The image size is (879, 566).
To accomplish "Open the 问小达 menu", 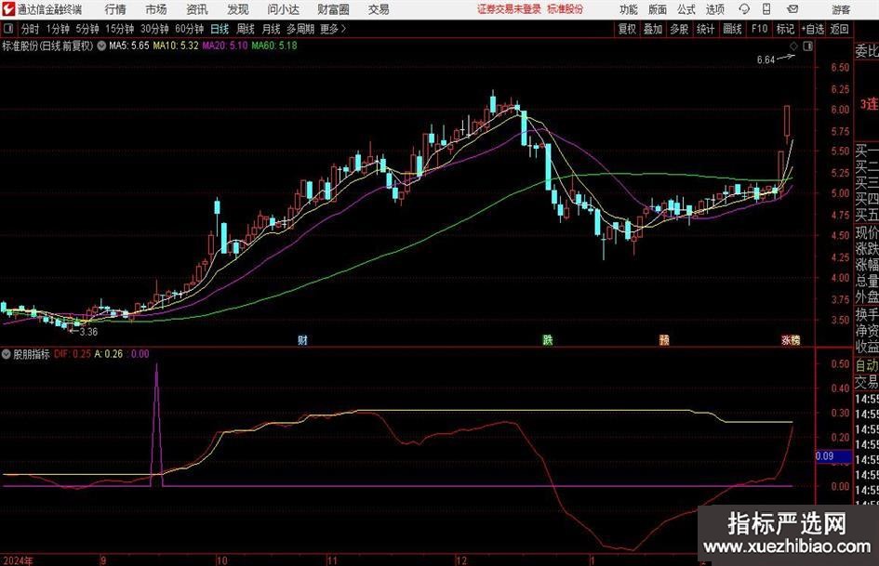I will (283, 9).
